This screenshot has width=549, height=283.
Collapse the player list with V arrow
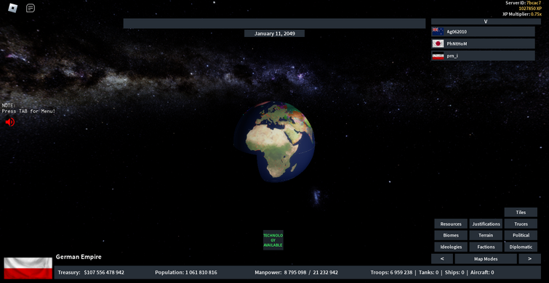(486, 21)
